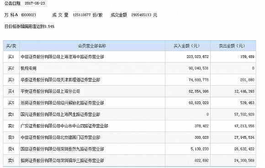
Task: Select the 卖1 row label
Action: click(11, 115)
